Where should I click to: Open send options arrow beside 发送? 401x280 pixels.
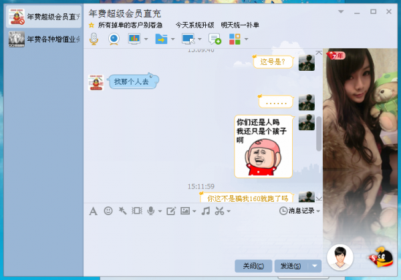(x=315, y=266)
